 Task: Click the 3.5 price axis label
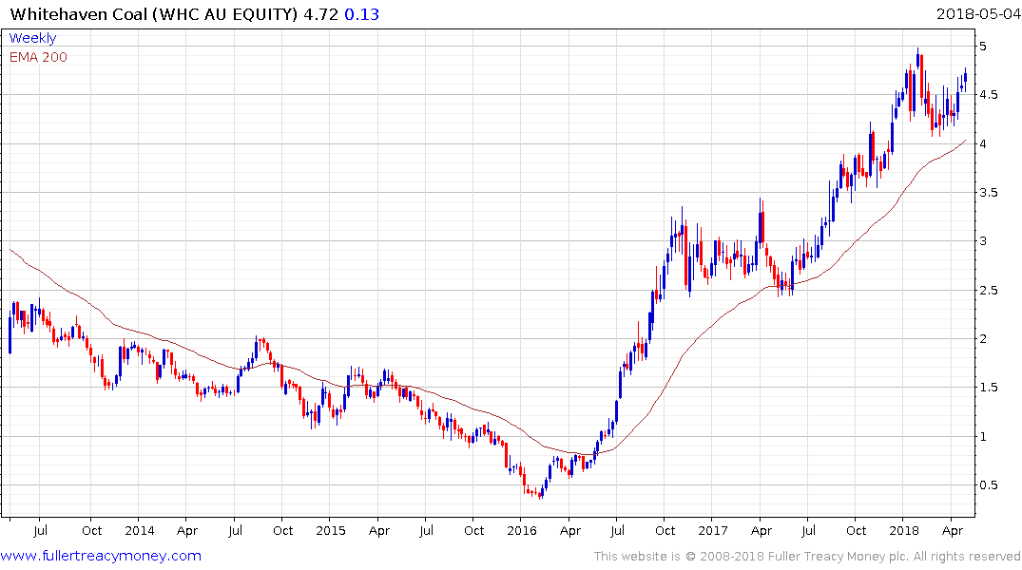click(989, 193)
